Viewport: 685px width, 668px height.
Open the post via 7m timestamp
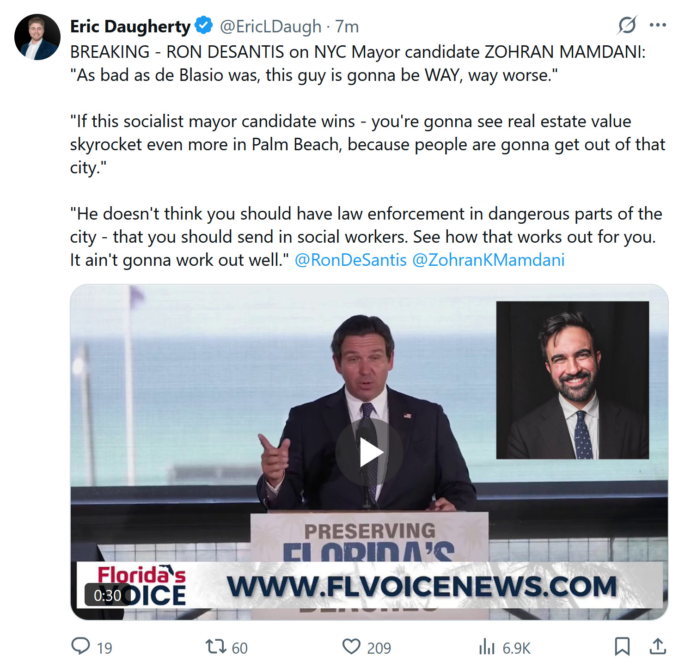click(x=347, y=26)
